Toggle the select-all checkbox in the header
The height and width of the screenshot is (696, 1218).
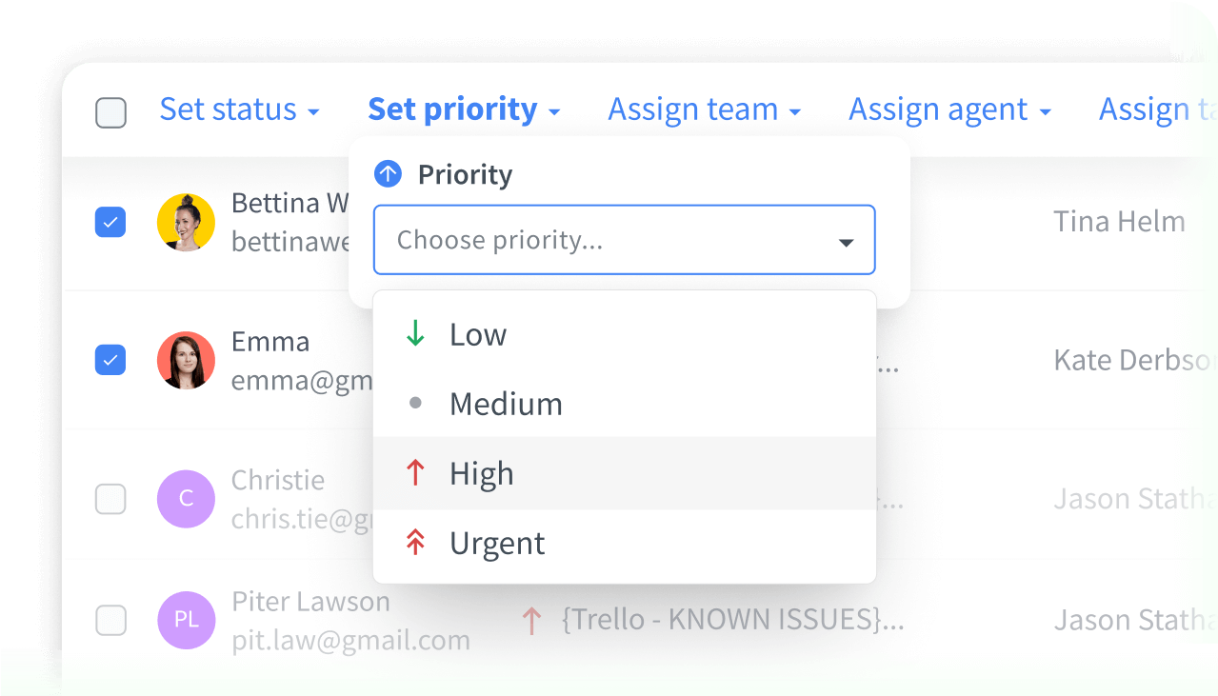[110, 112]
